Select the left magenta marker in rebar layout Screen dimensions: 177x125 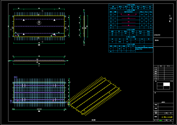point(18,101)
